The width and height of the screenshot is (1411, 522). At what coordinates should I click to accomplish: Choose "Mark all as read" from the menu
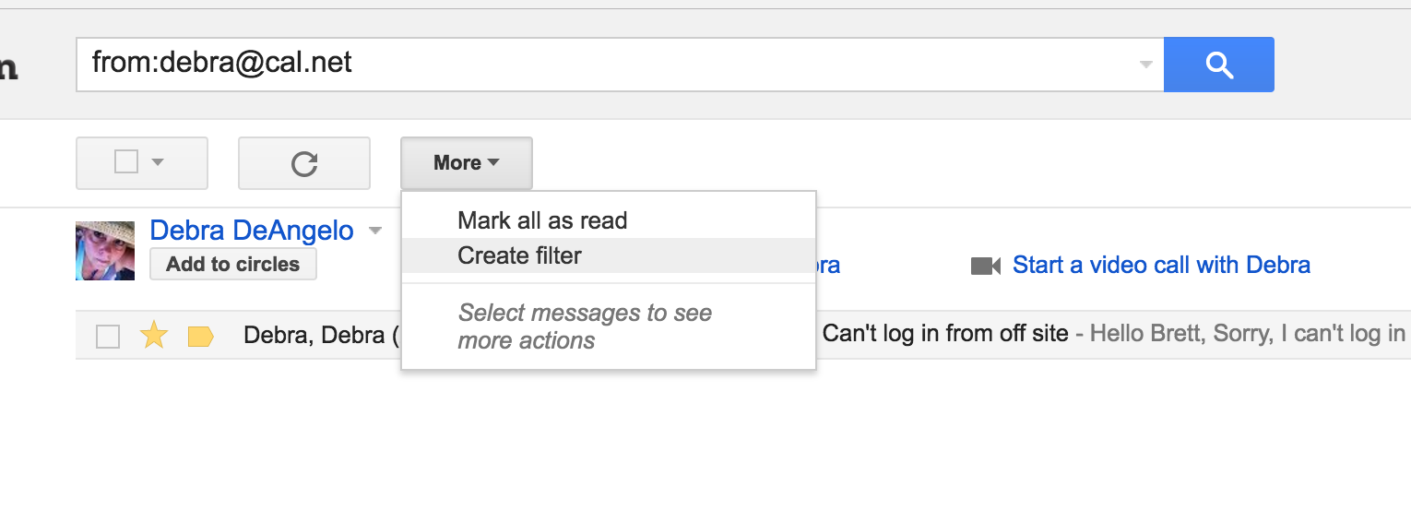tap(542, 220)
